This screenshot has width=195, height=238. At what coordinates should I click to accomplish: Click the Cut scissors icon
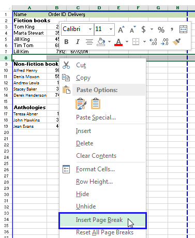(x=66, y=65)
